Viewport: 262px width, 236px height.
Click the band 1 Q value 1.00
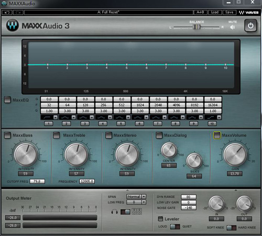pyautogui.click(x=49, y=111)
